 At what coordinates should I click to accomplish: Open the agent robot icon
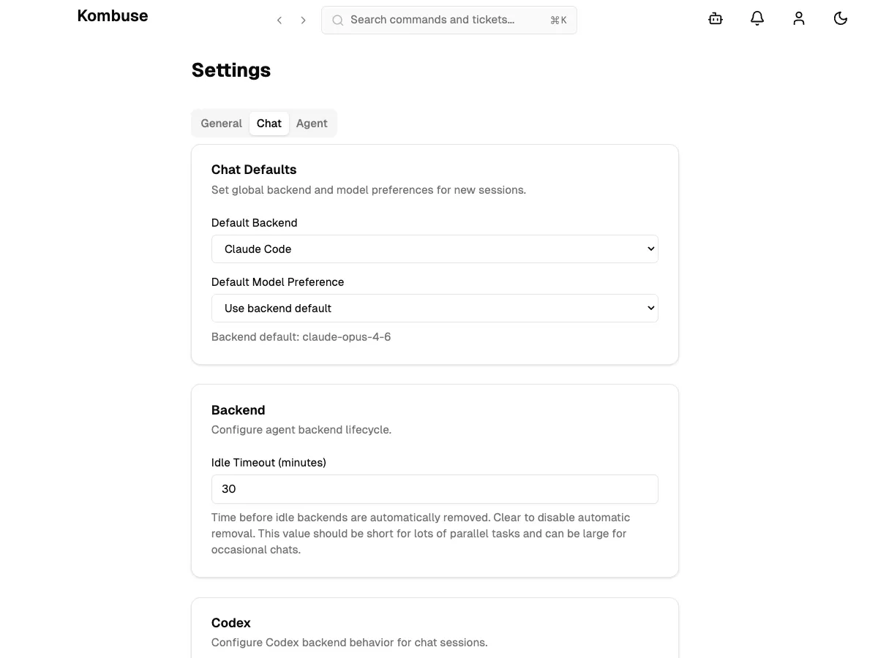coord(715,18)
